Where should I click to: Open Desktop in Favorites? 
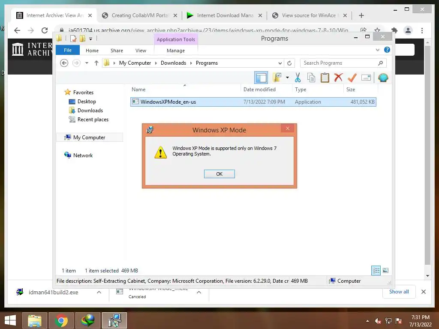[87, 101]
